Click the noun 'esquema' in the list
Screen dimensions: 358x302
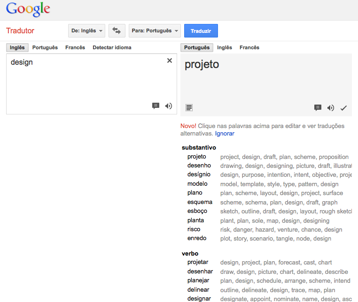point(200,202)
